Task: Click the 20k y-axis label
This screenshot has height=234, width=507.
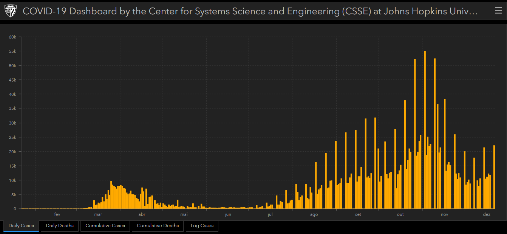Action: point(12,152)
